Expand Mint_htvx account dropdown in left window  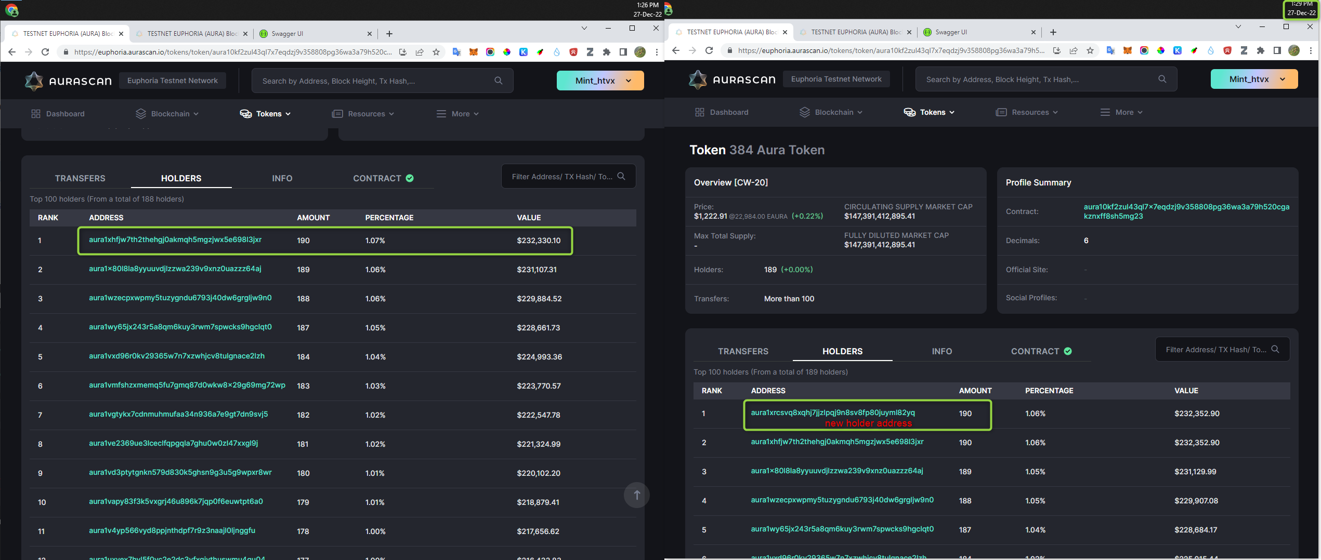coord(600,81)
